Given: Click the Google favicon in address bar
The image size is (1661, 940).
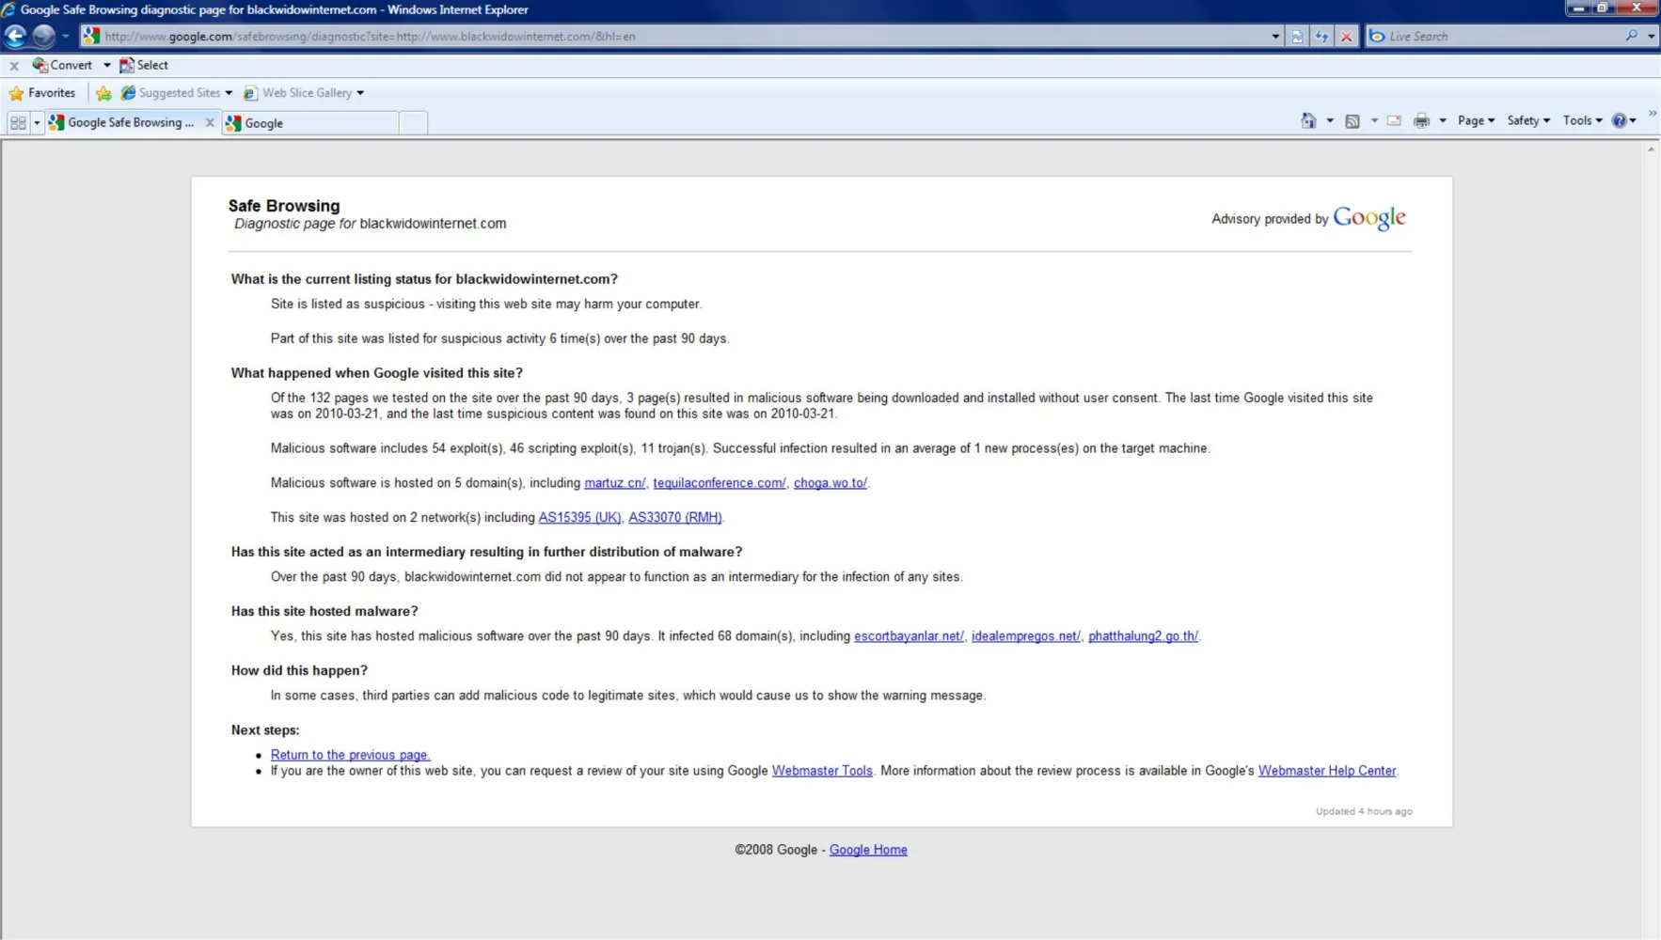Looking at the screenshot, I should click(91, 36).
